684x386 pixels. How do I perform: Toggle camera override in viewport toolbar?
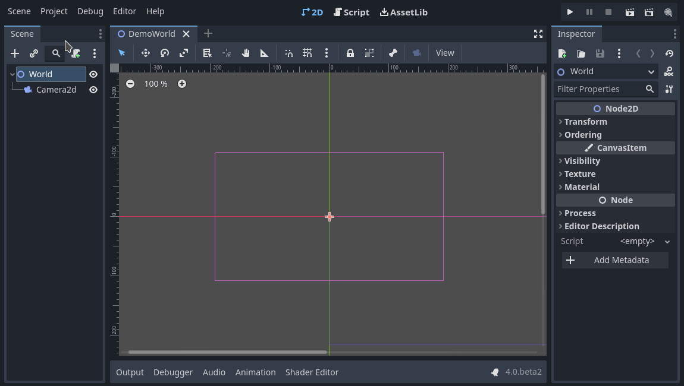416,53
